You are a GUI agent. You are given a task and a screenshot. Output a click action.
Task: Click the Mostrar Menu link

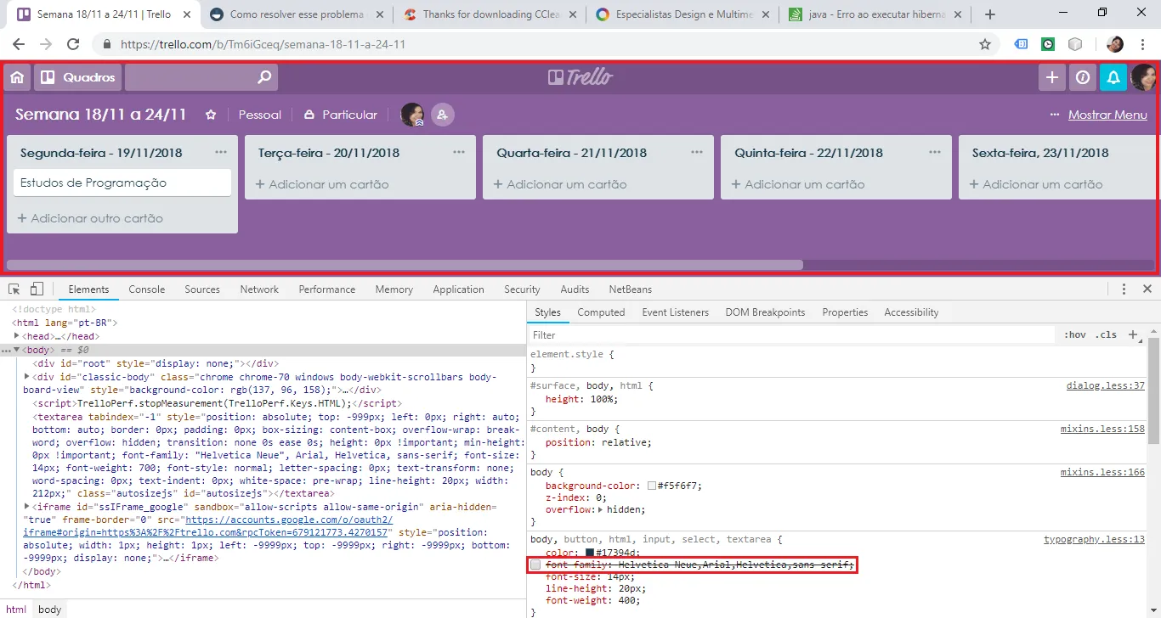tap(1107, 115)
